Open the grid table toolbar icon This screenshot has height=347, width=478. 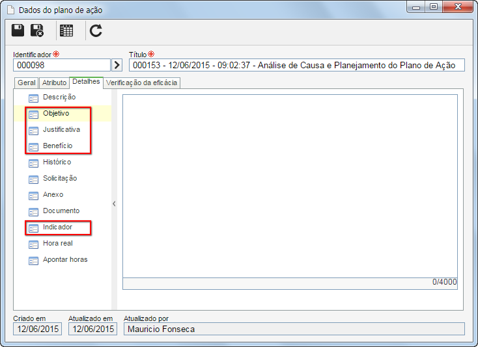tap(66, 31)
